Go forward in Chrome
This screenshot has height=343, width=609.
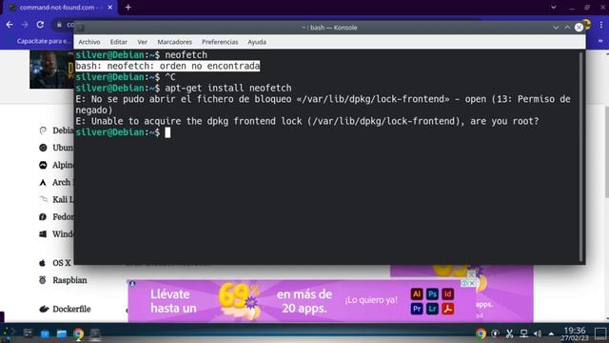(25, 25)
